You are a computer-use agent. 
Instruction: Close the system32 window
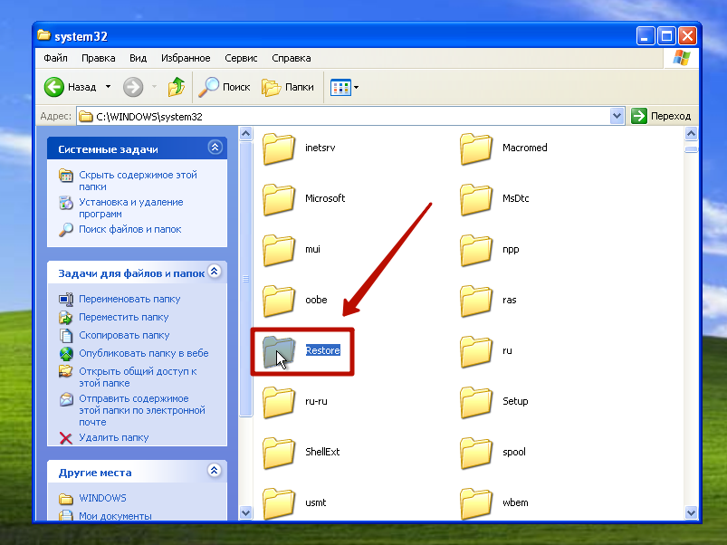coord(687,35)
